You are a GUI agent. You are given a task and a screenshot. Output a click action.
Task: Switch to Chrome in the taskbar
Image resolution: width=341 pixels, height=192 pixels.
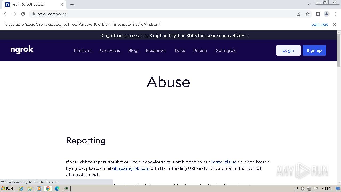click(48, 189)
